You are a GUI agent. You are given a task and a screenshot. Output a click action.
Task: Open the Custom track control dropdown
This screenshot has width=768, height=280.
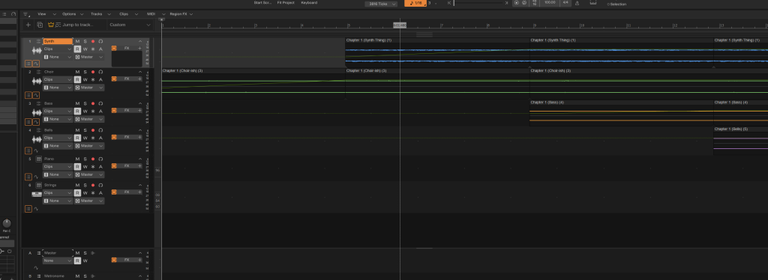tap(130, 25)
